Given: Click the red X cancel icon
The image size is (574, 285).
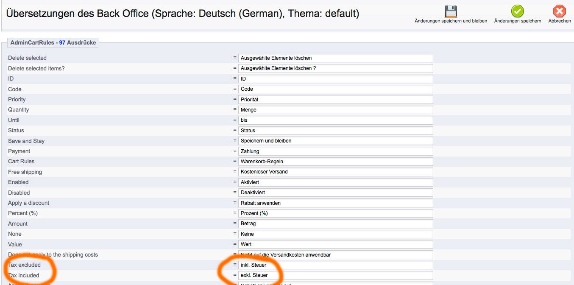Looking at the screenshot, I should point(560,11).
